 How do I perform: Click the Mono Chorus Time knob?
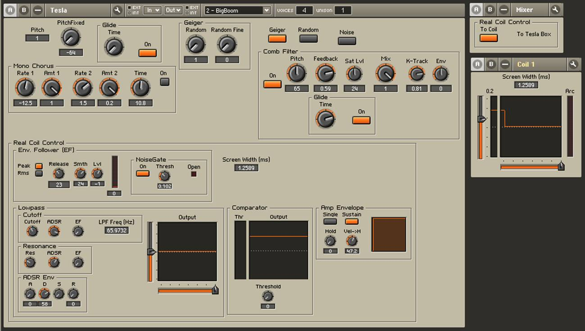[141, 88]
